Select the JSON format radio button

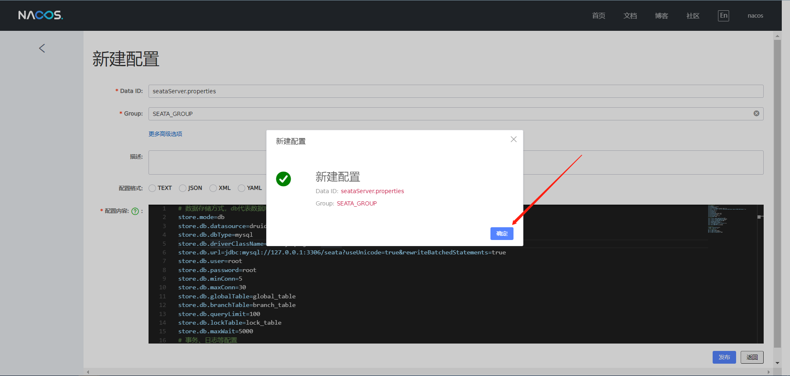point(183,188)
